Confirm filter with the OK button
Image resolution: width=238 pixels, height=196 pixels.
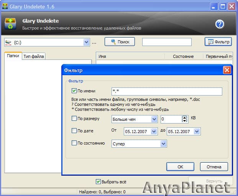(x=180, y=167)
